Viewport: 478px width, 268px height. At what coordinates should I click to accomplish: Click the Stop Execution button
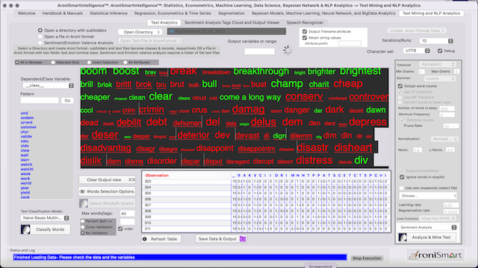[x=367, y=258]
